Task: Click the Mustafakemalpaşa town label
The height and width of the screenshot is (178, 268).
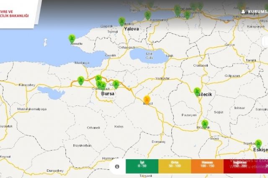Action: coord(32,109)
